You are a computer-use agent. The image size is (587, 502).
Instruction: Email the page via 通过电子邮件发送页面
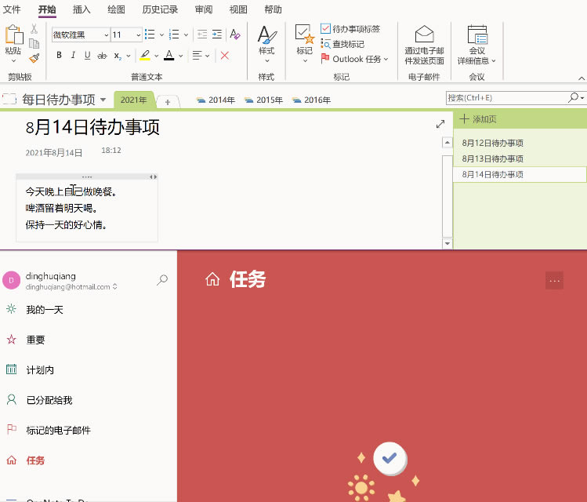[424, 45]
